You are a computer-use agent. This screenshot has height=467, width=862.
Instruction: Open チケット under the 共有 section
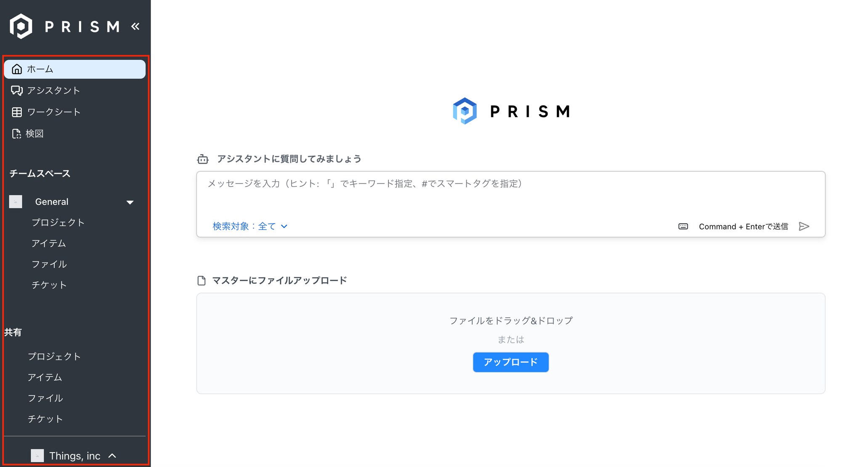tap(45, 419)
